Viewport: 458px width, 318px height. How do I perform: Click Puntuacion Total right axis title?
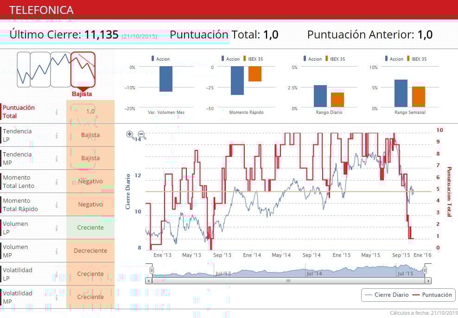tap(449, 192)
